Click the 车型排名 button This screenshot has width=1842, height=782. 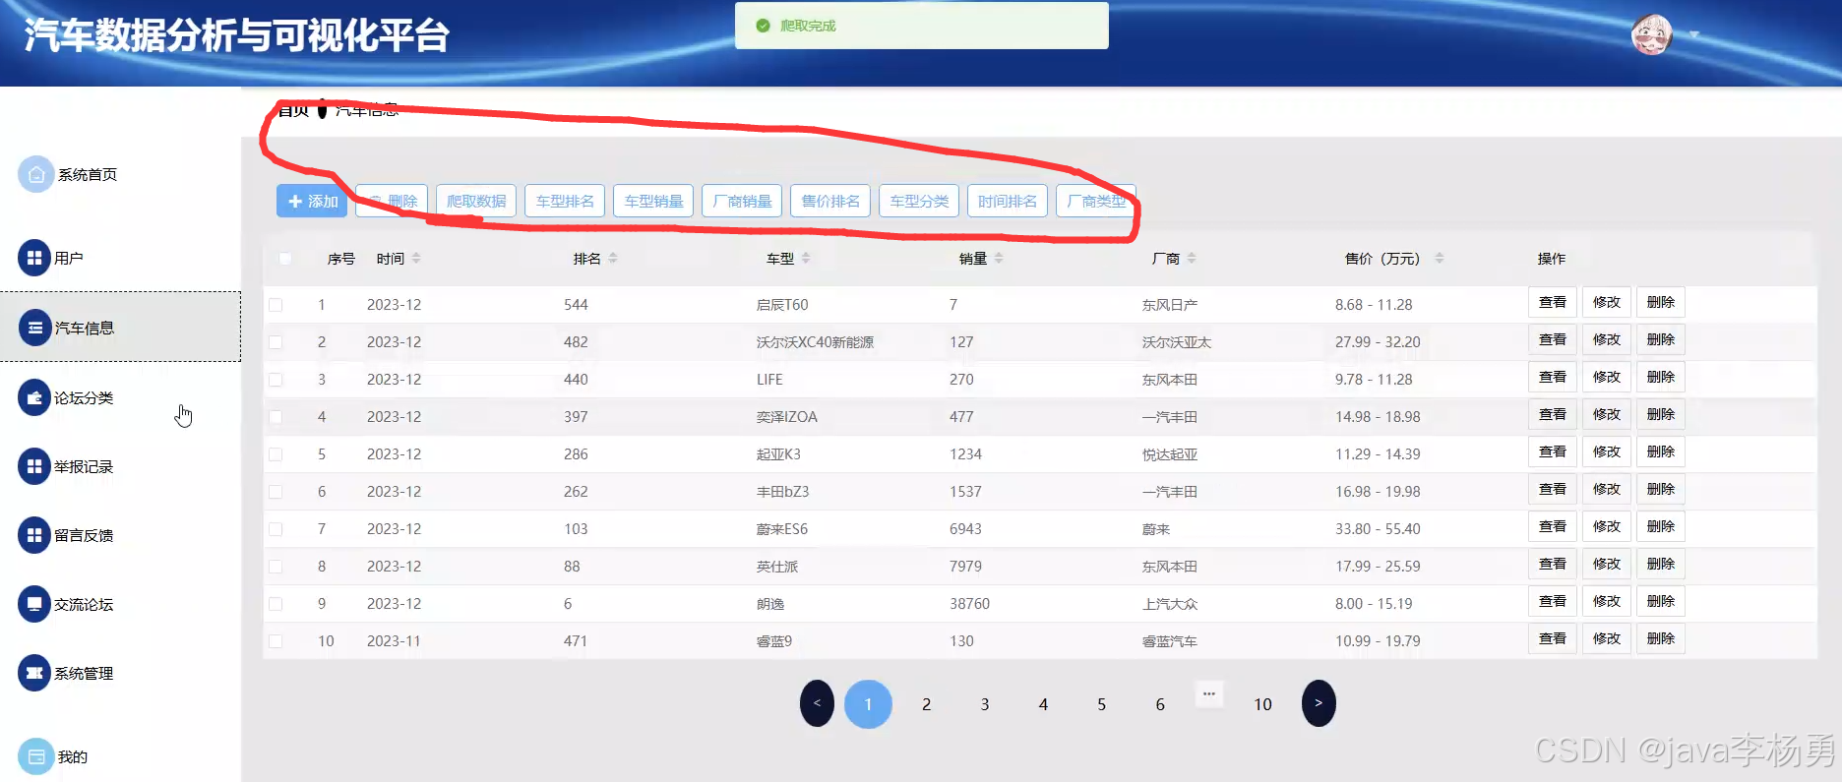[x=565, y=201]
